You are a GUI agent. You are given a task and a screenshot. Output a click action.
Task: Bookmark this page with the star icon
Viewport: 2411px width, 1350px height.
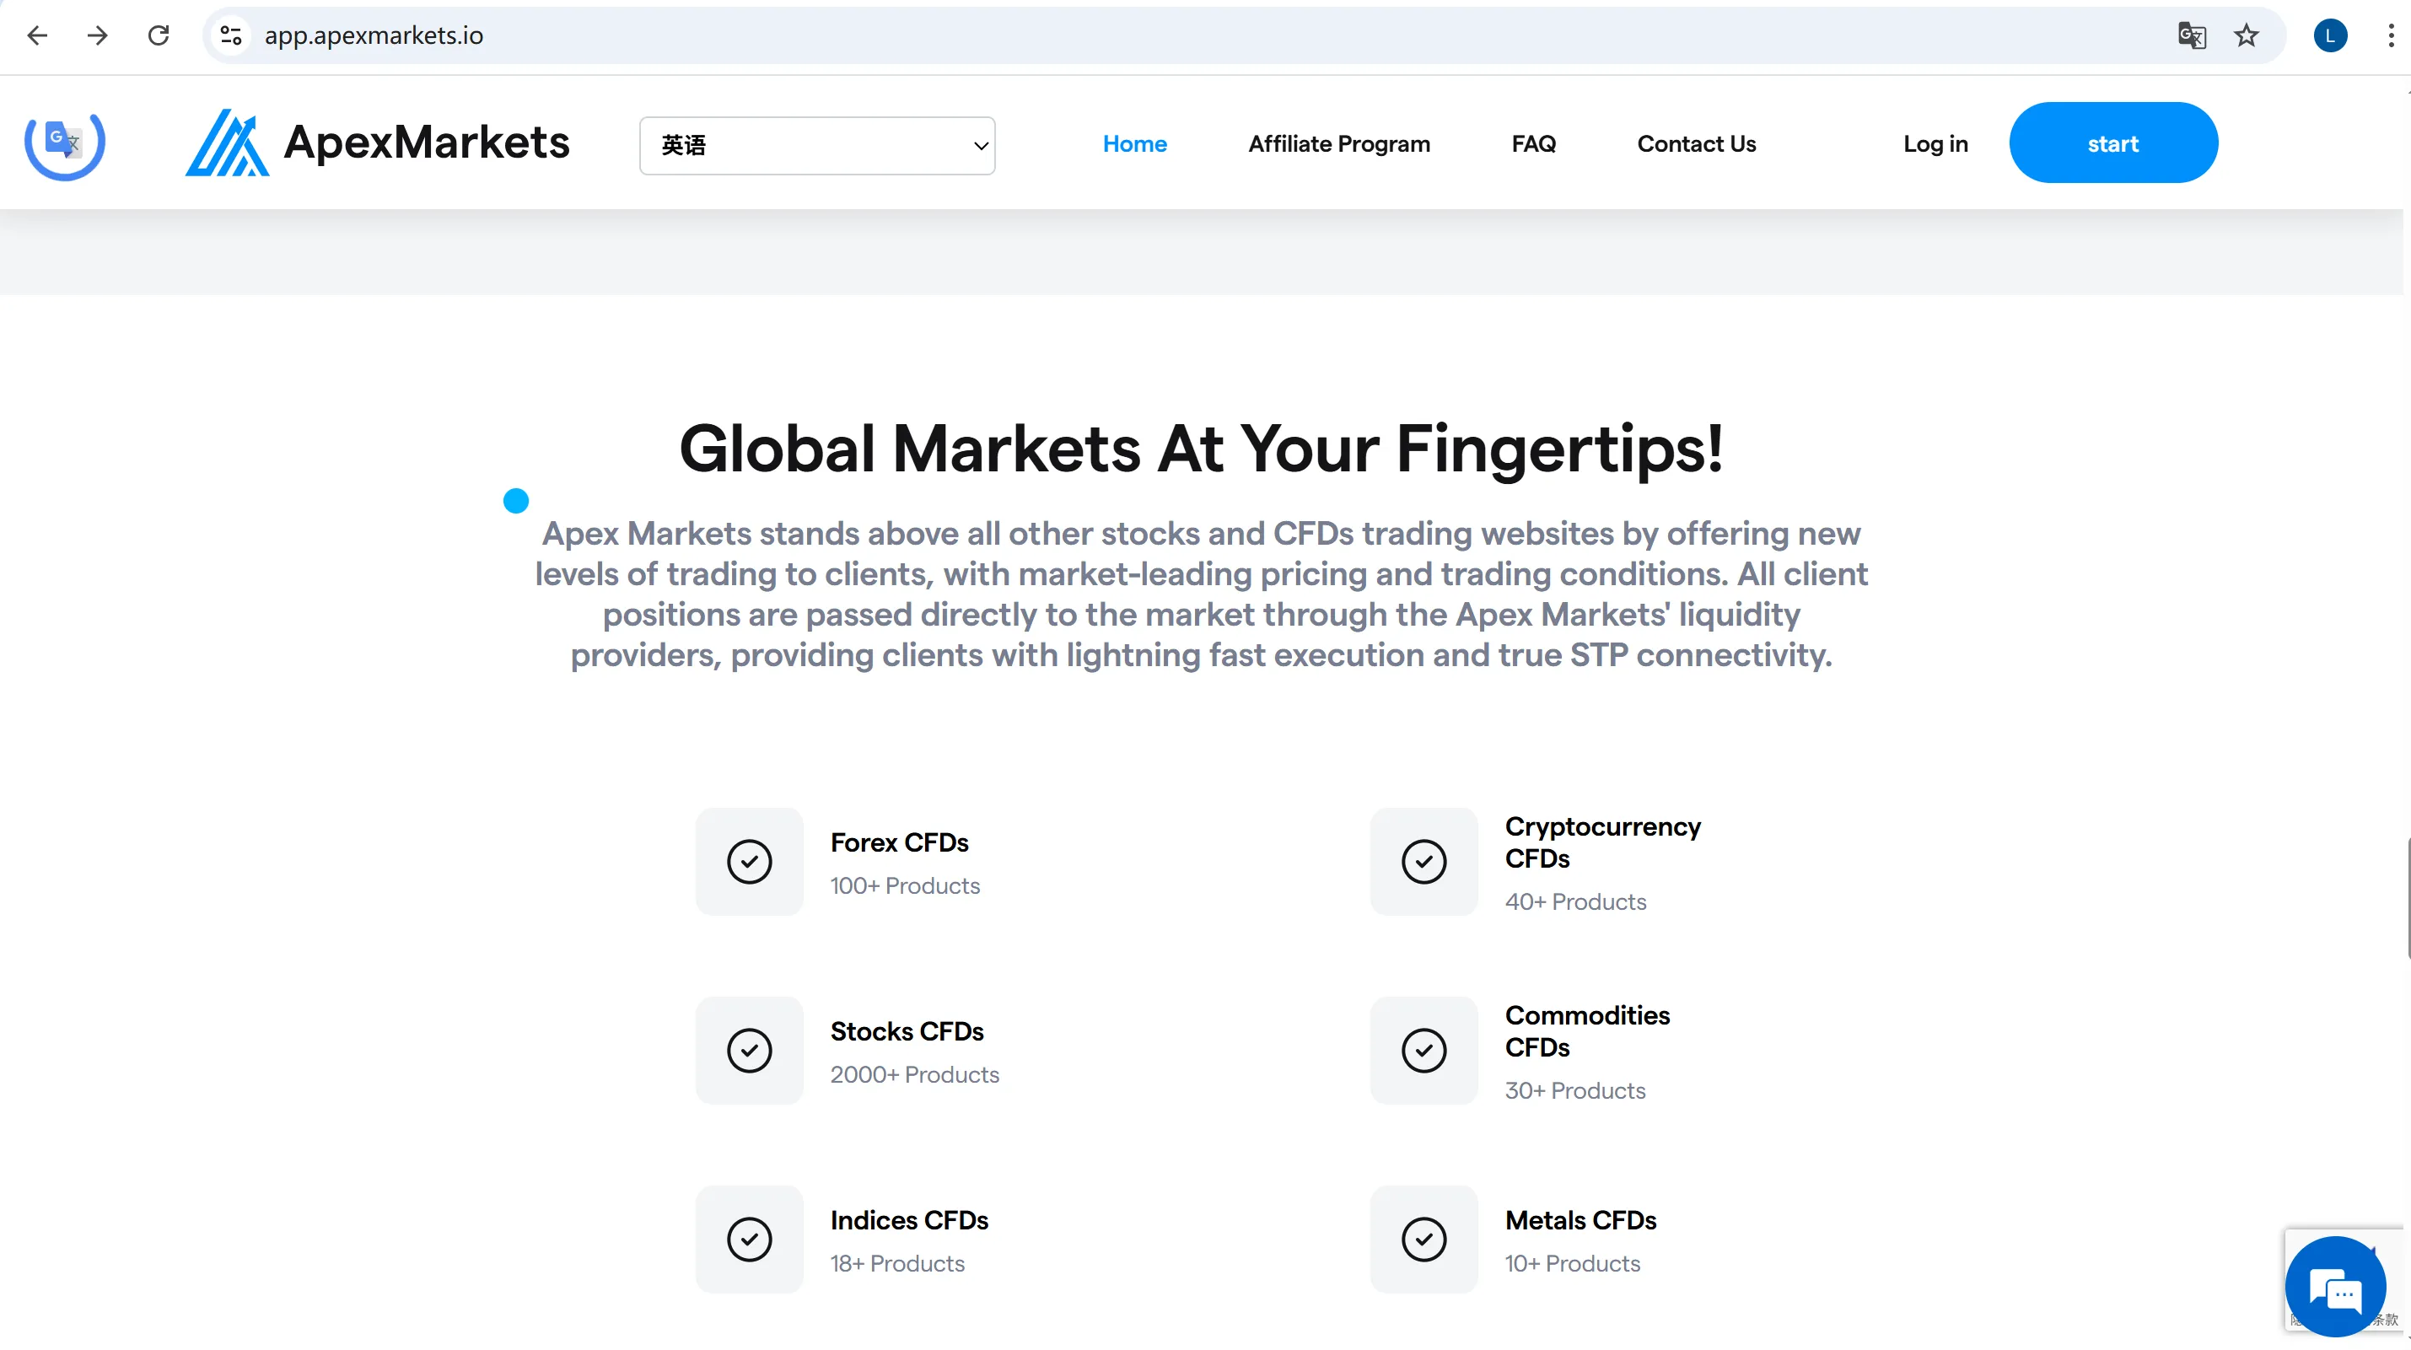click(2247, 35)
